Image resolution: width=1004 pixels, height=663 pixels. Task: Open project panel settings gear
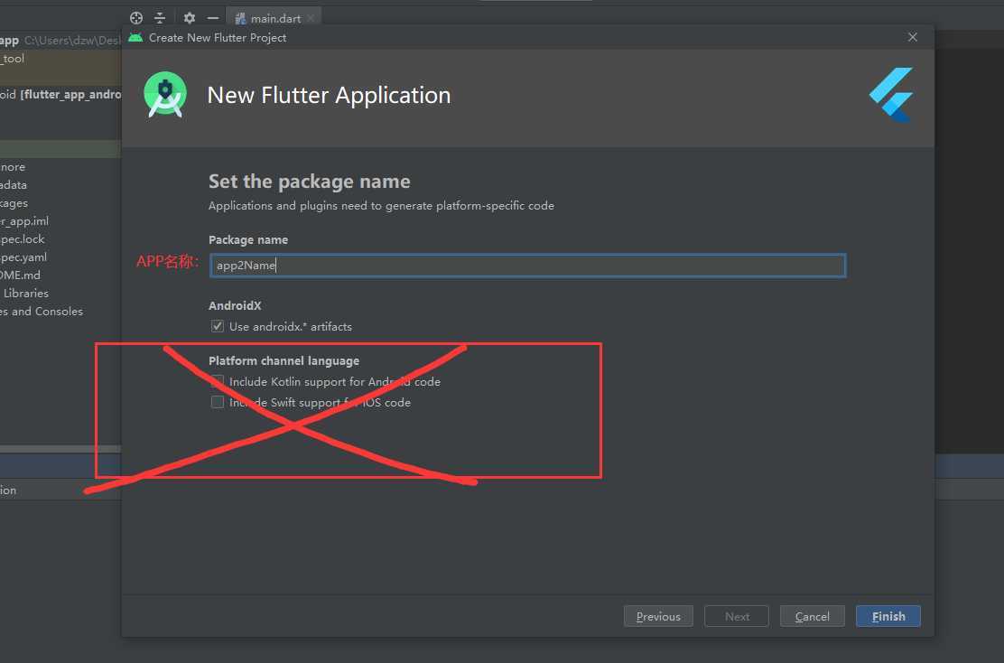(189, 18)
